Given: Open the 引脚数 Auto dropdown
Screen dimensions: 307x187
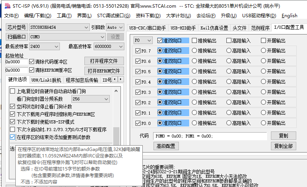Looking at the screenshot, I should [x=115, y=27].
